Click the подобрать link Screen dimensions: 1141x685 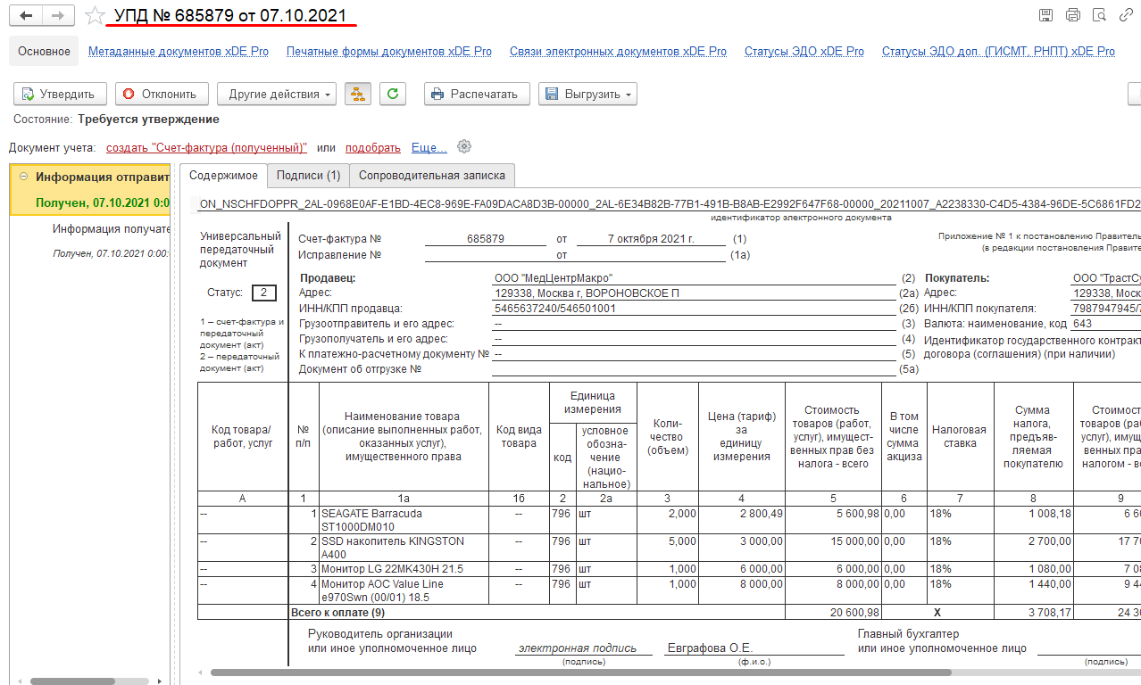tap(373, 147)
